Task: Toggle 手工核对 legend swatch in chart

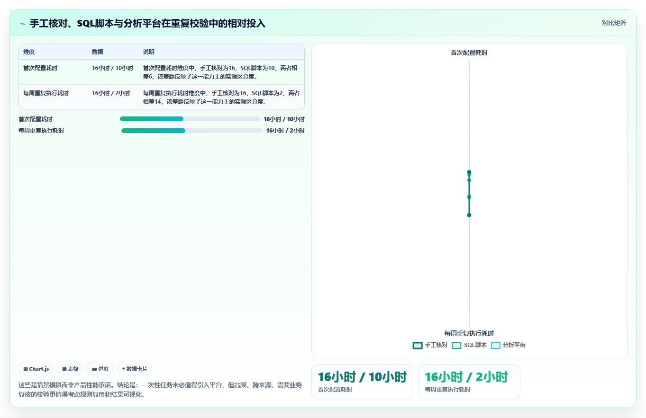Action: coord(417,345)
